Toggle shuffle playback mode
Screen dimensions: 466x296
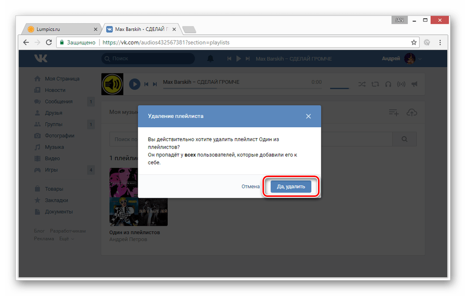coord(362,84)
